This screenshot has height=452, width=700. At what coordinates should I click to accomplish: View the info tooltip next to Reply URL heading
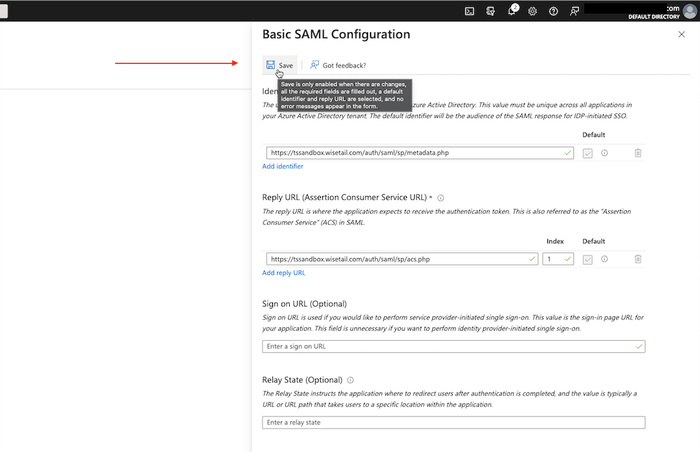[441, 197]
